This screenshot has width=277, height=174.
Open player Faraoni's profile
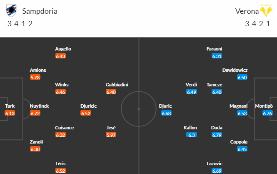[x=214, y=49]
